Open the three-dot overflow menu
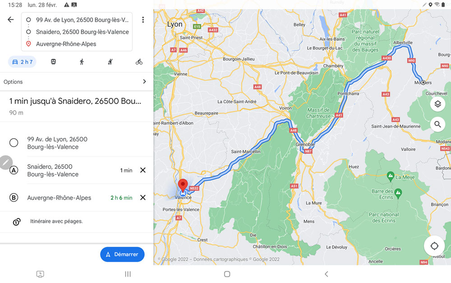The width and height of the screenshot is (451, 283). pos(143,19)
